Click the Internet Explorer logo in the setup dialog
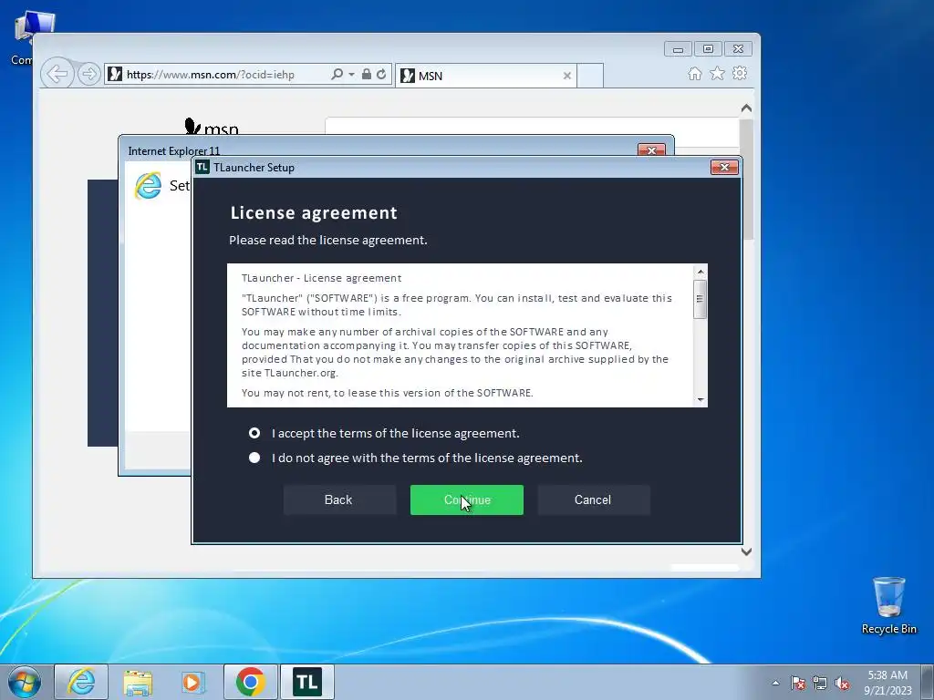The height and width of the screenshot is (700, 934). pyautogui.click(x=149, y=185)
